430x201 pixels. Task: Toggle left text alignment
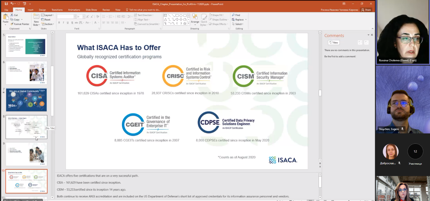pyautogui.click(x=104, y=23)
